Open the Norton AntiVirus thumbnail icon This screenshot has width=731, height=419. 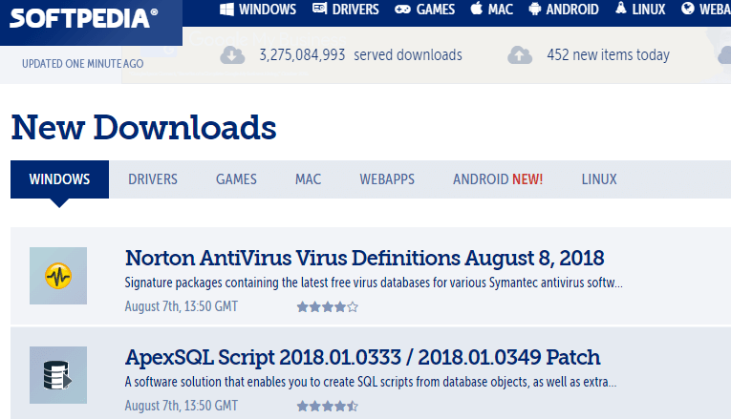pos(58,276)
